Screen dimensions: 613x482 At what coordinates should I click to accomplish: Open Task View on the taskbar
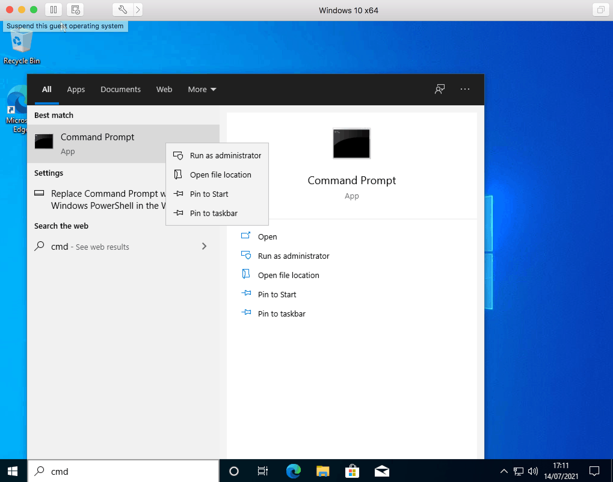tap(263, 471)
